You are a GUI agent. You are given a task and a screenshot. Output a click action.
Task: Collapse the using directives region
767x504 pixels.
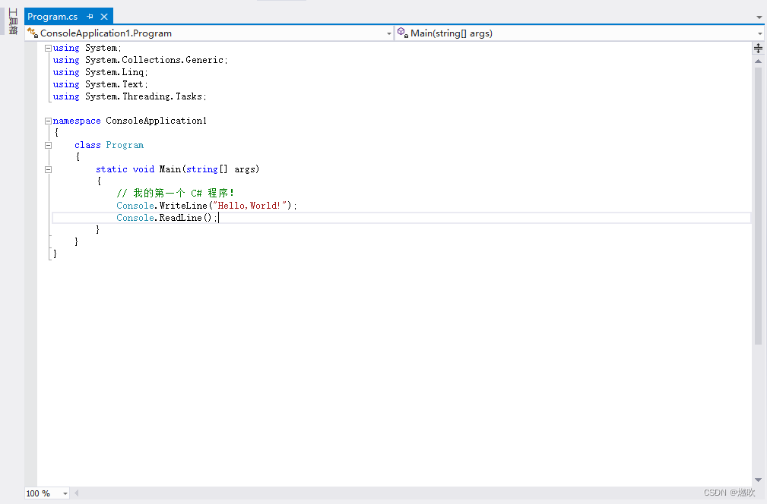[48, 48]
